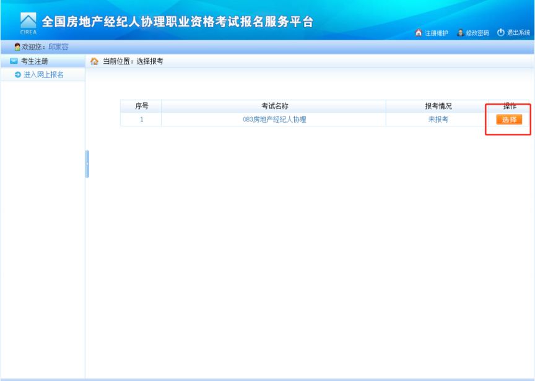Click the platform title 全国房地产经纪人协理职业资格考试报名服务平台
535x381 pixels.
[x=178, y=22]
